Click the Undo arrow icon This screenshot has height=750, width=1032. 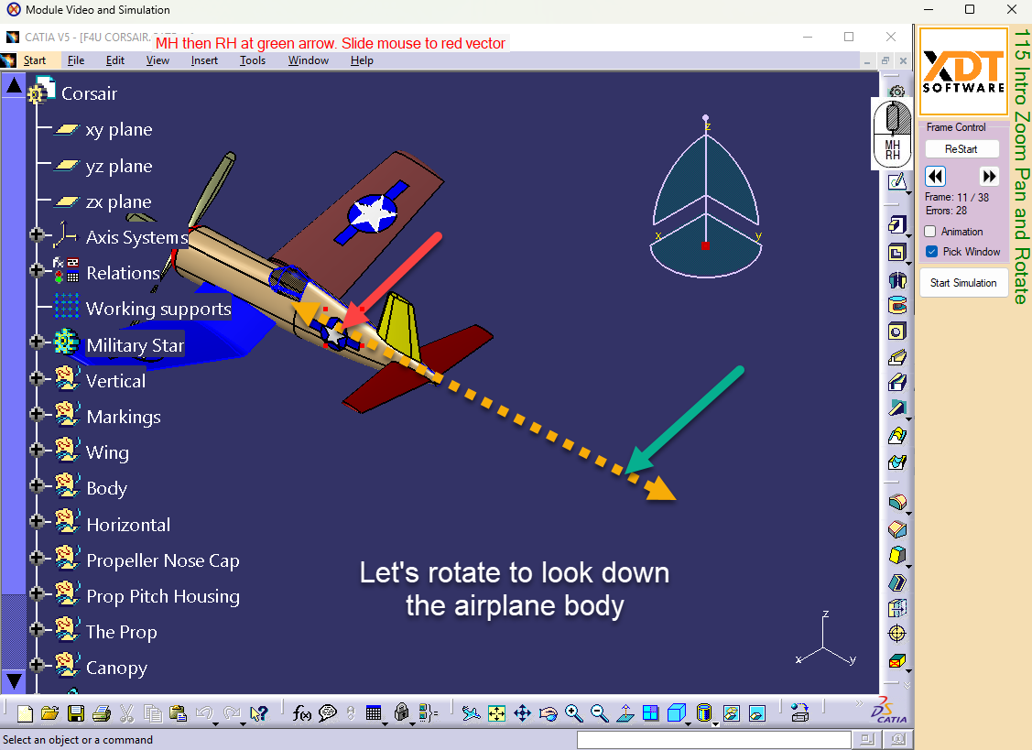[204, 713]
